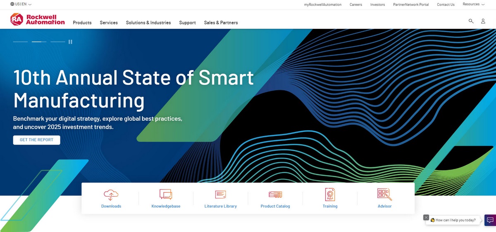Open the PartnerNetwork Portal link
The image size is (496, 232).
click(x=411, y=5)
